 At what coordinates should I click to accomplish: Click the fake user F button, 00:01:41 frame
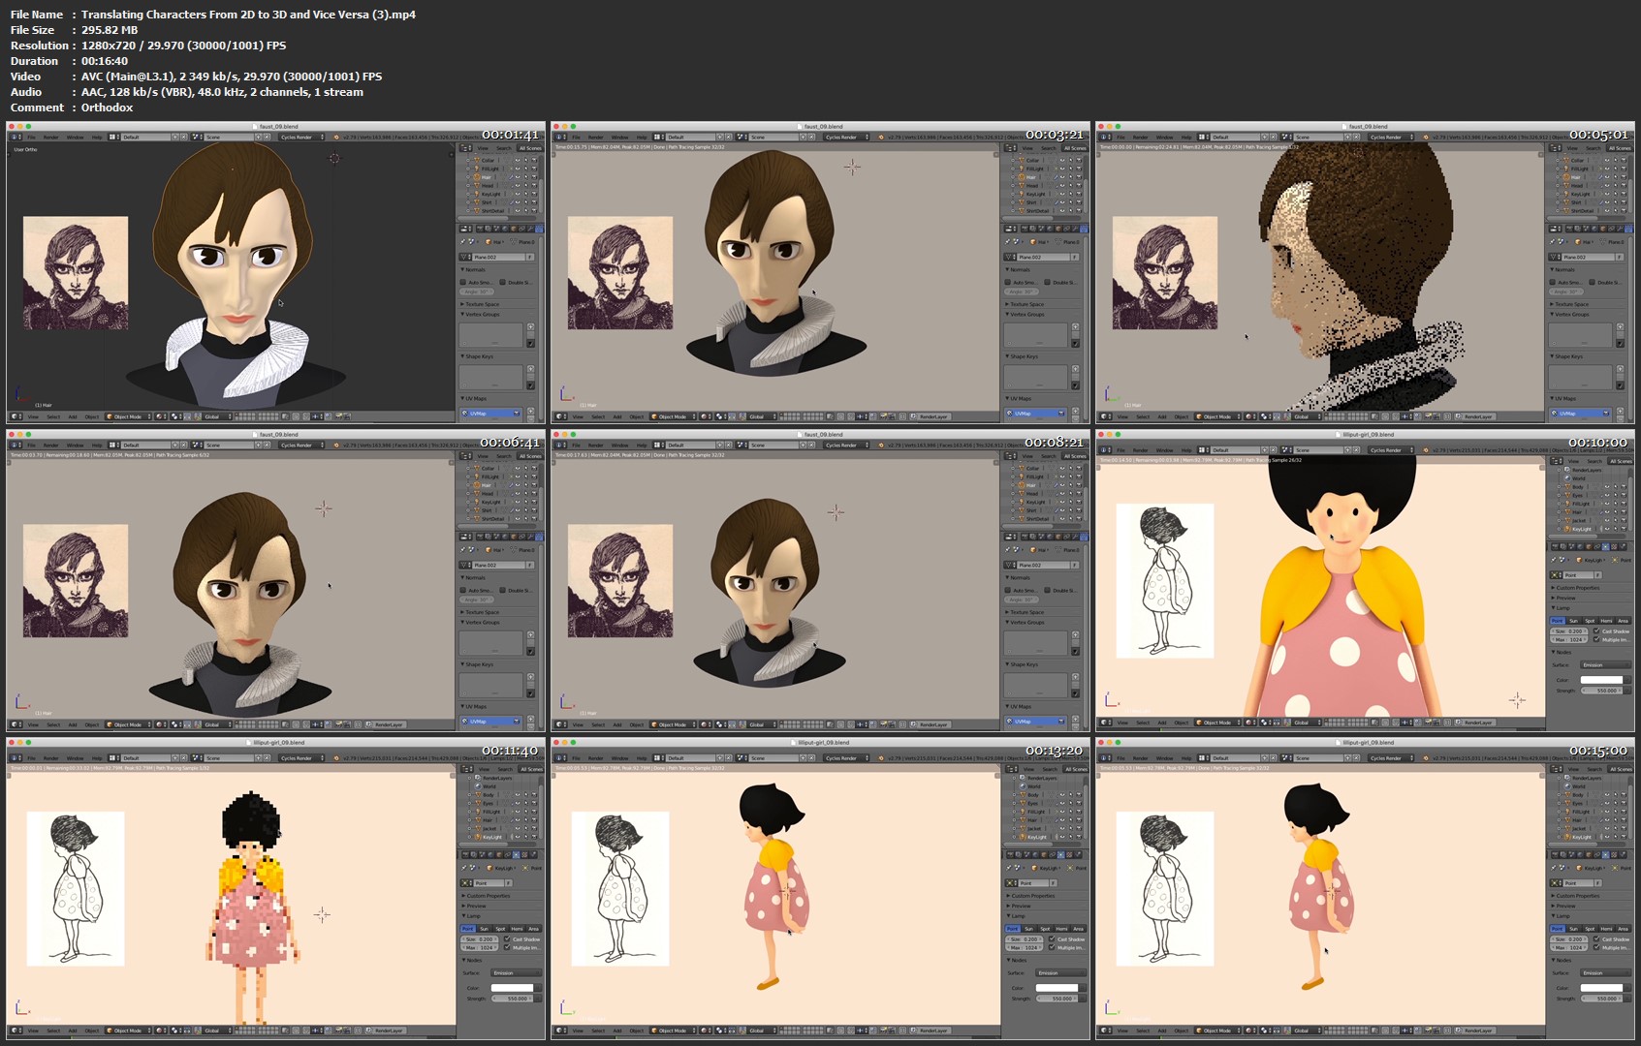(x=530, y=257)
